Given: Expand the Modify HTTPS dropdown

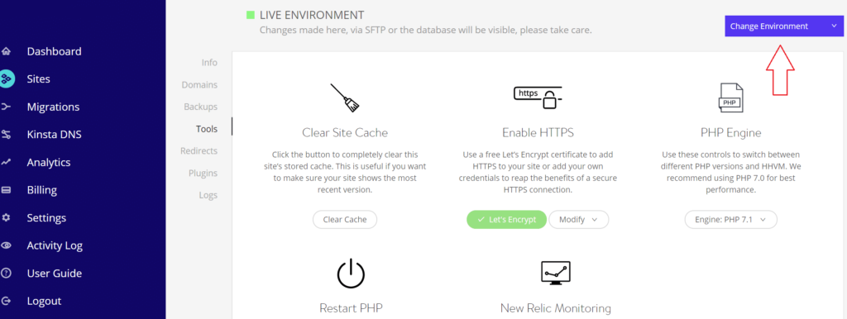Looking at the screenshot, I should point(578,220).
